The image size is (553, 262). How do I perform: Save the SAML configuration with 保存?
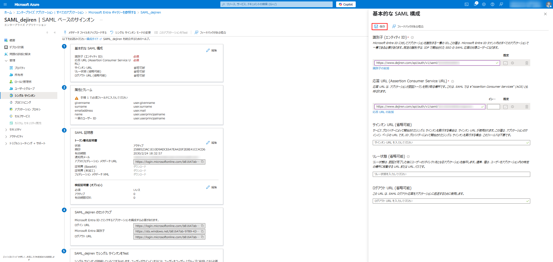pos(380,26)
